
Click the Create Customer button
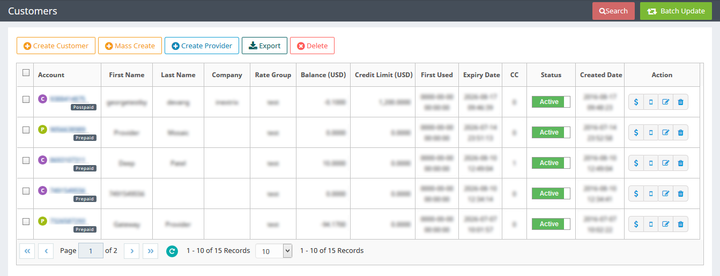pyautogui.click(x=56, y=46)
